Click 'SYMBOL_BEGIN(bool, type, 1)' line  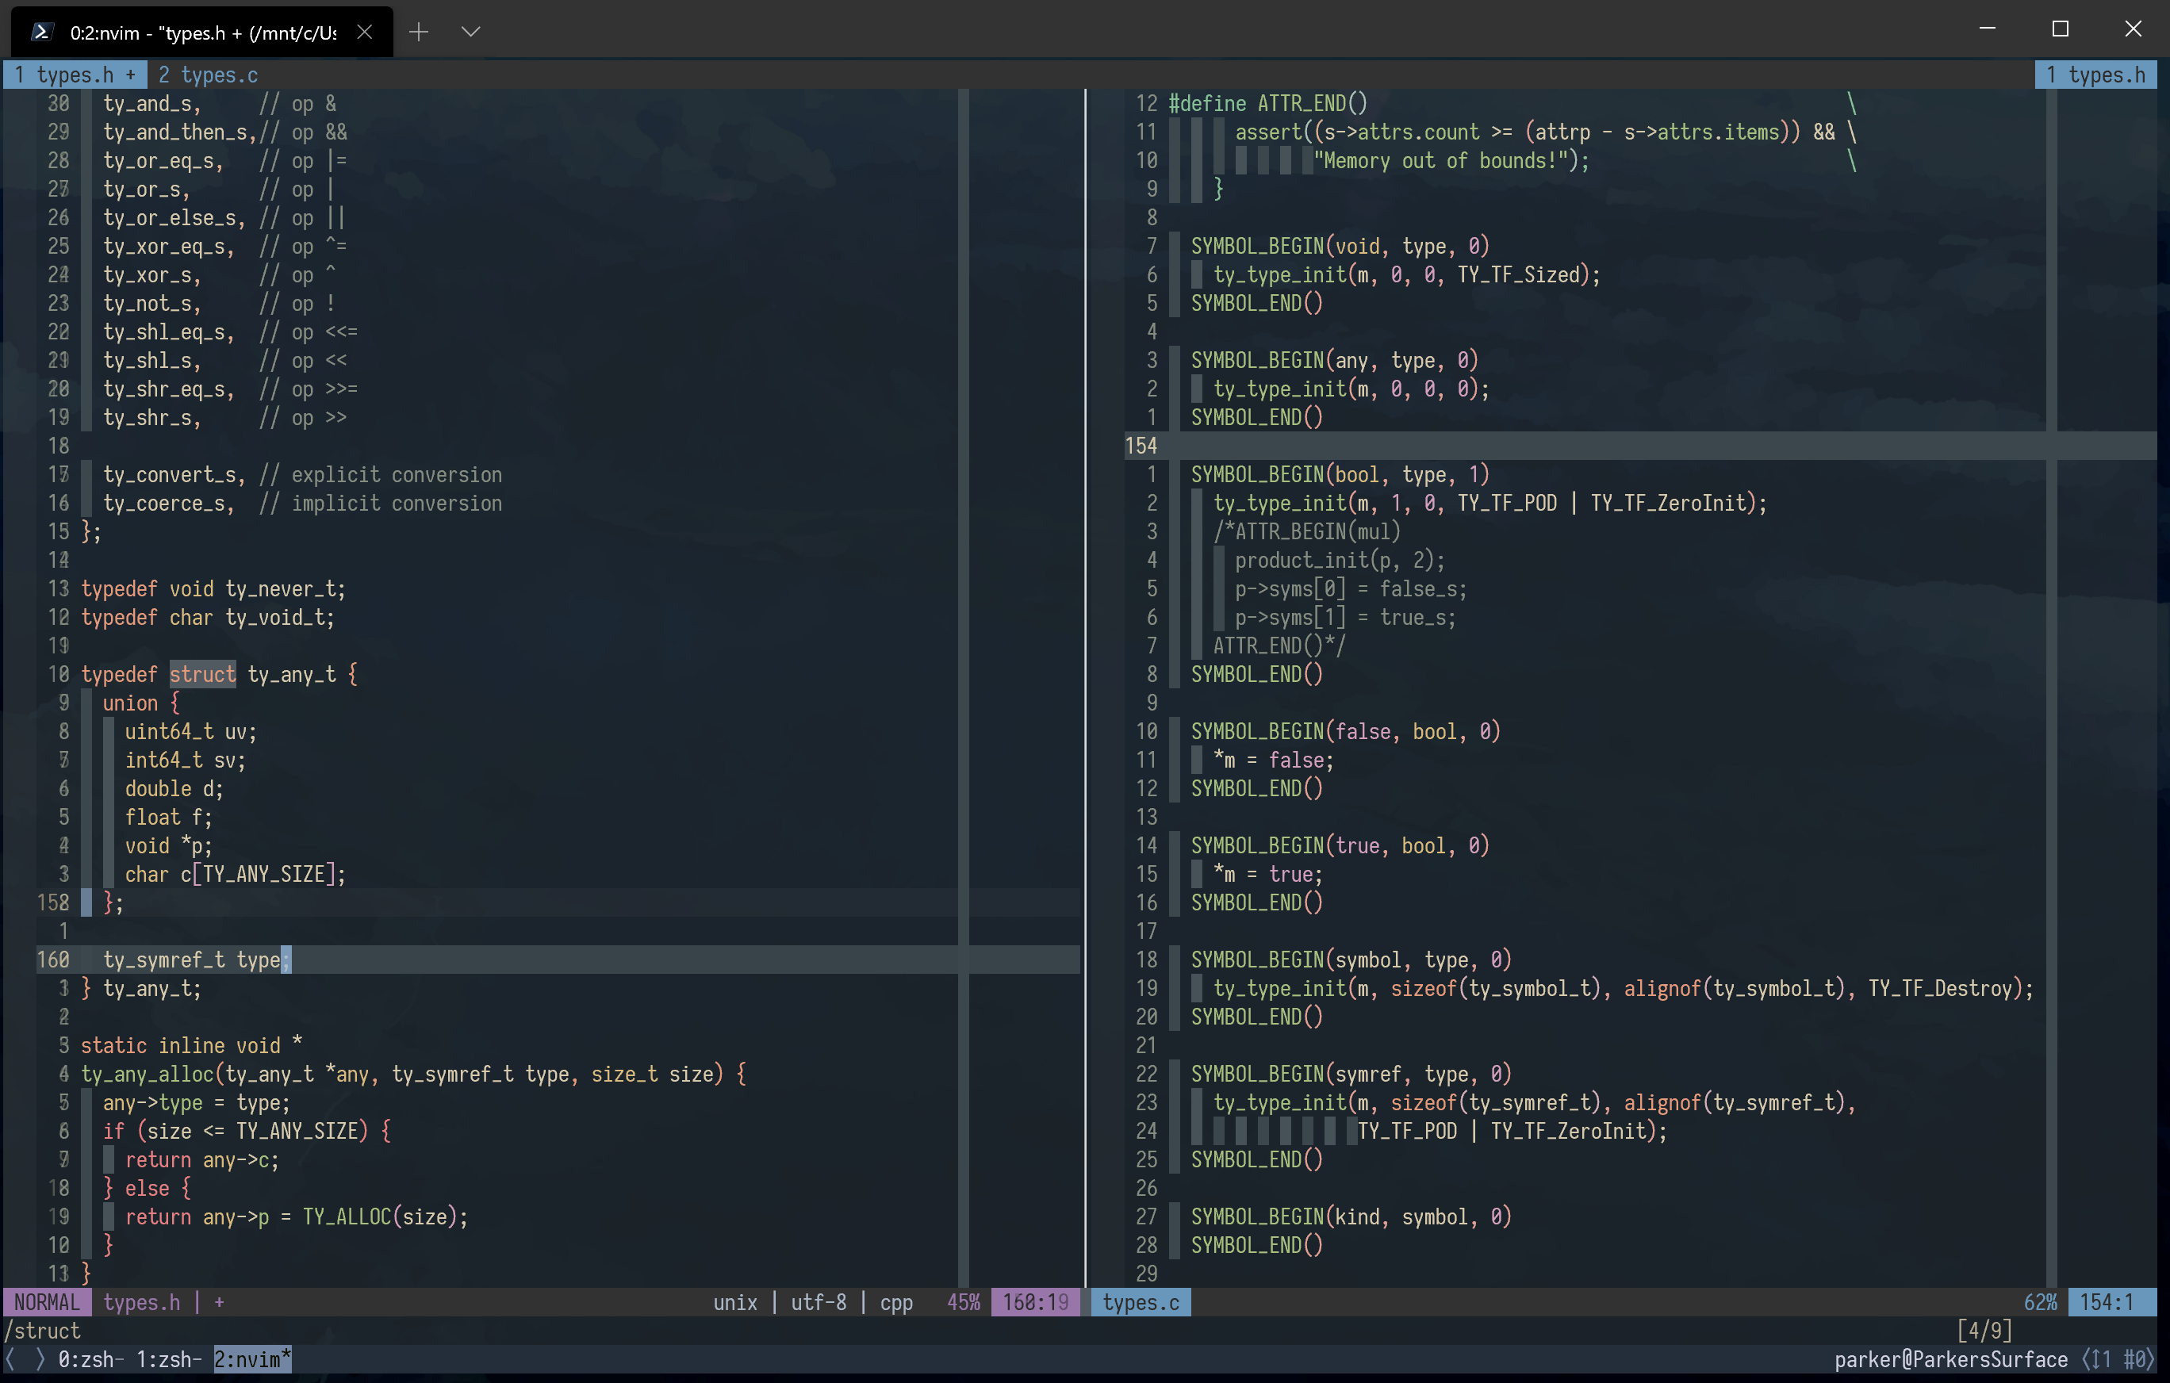coord(1340,475)
